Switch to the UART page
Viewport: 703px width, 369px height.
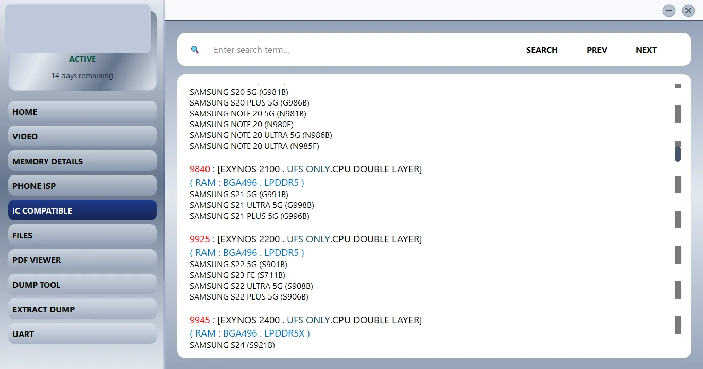[x=82, y=334]
